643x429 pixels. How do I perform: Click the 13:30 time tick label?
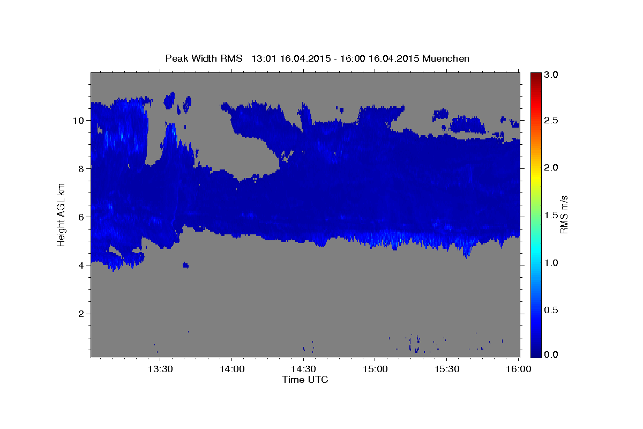pos(160,369)
